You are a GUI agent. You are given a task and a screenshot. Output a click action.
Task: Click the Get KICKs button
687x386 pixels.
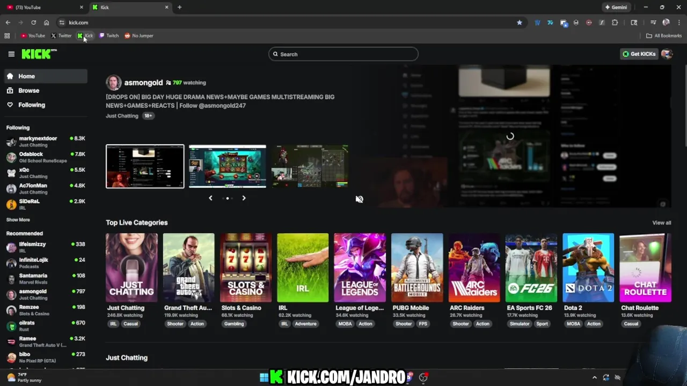click(639, 54)
